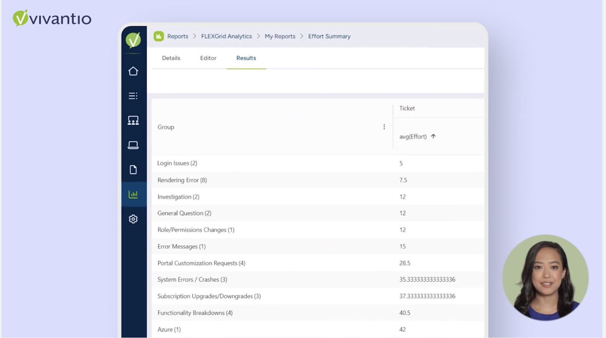Click the green Reports breadcrumb icon
The height and width of the screenshot is (338, 606).
(159, 36)
